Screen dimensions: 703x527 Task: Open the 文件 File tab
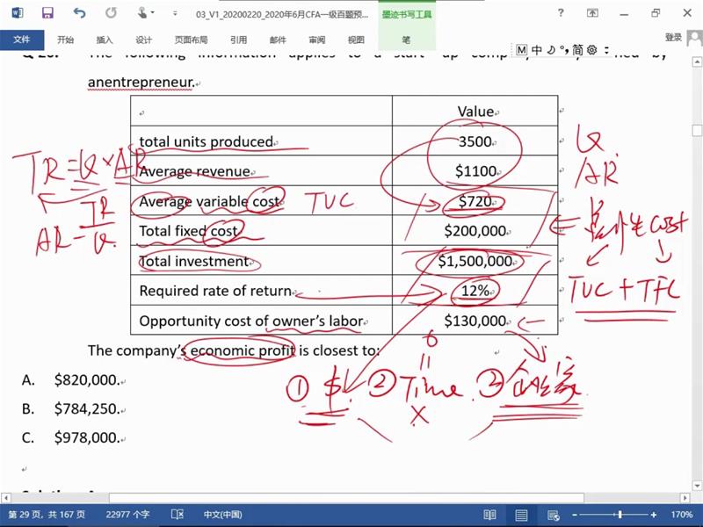click(22, 40)
